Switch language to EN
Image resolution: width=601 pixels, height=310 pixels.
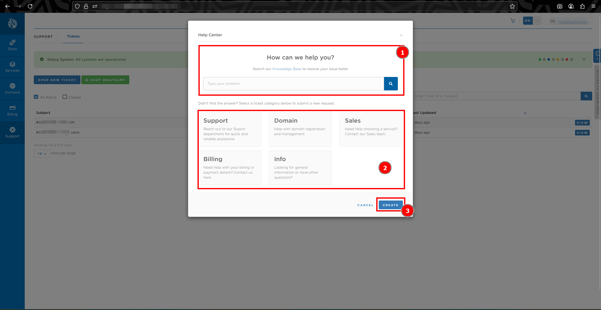click(528, 21)
